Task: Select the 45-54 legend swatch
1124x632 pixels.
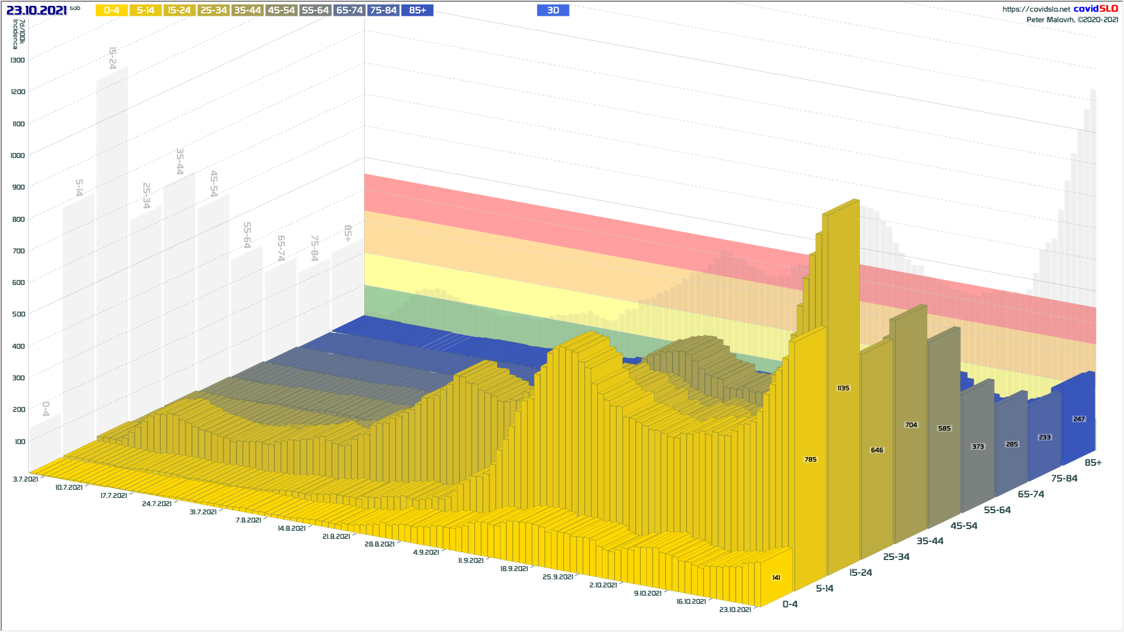Action: pos(281,11)
